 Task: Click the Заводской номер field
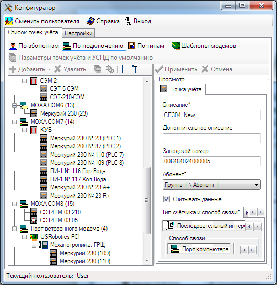tap(211, 161)
